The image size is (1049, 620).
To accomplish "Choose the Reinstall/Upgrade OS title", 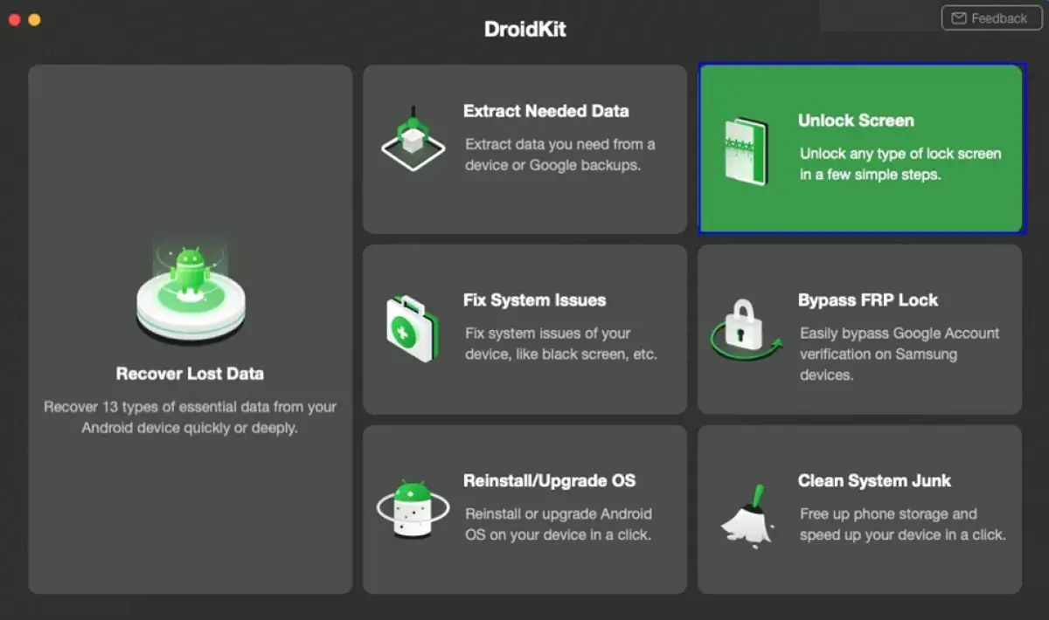I will coord(549,480).
